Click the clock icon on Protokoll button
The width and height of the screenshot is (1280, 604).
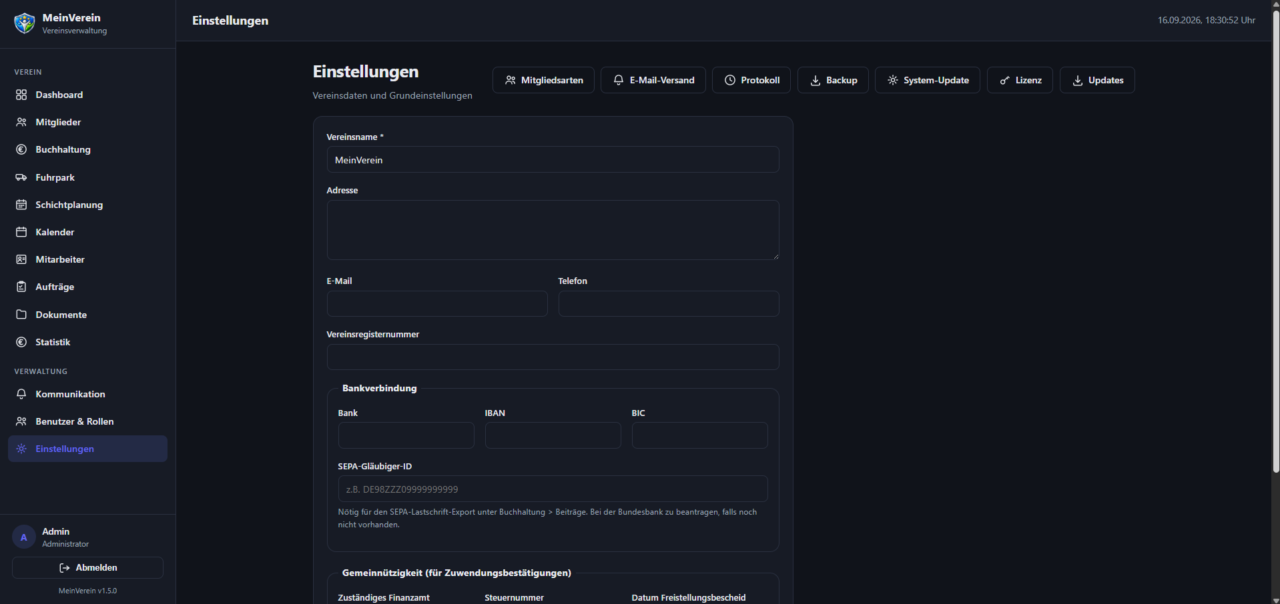[730, 80]
